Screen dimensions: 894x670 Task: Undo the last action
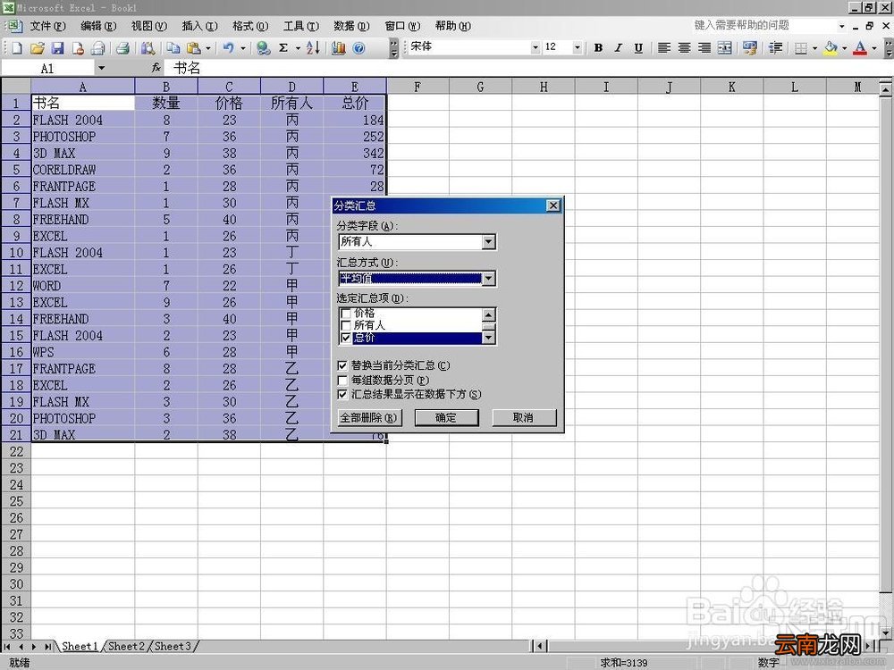[229, 48]
